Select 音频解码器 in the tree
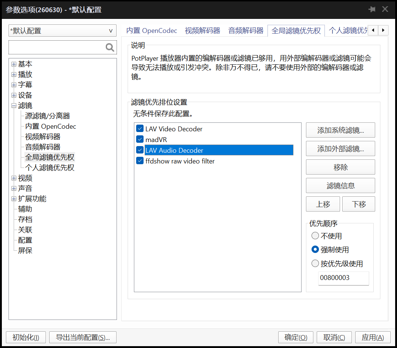Viewport: 397px width, 348px height. click(x=43, y=147)
